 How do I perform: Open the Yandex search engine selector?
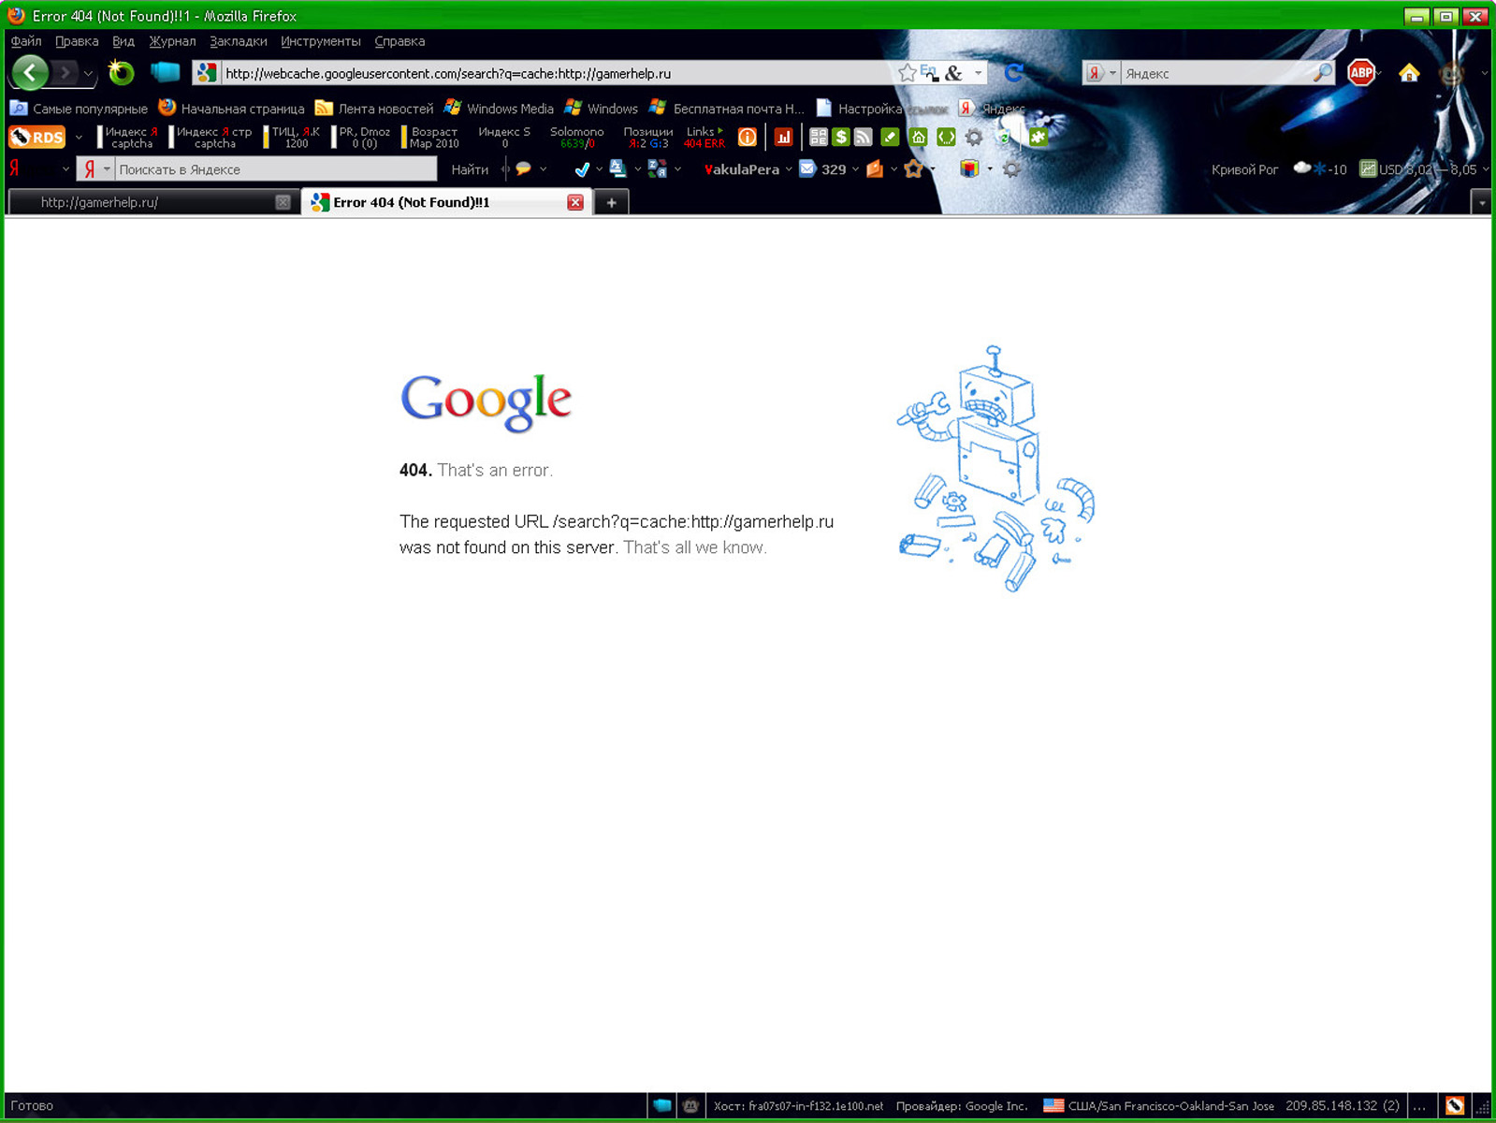(1101, 73)
